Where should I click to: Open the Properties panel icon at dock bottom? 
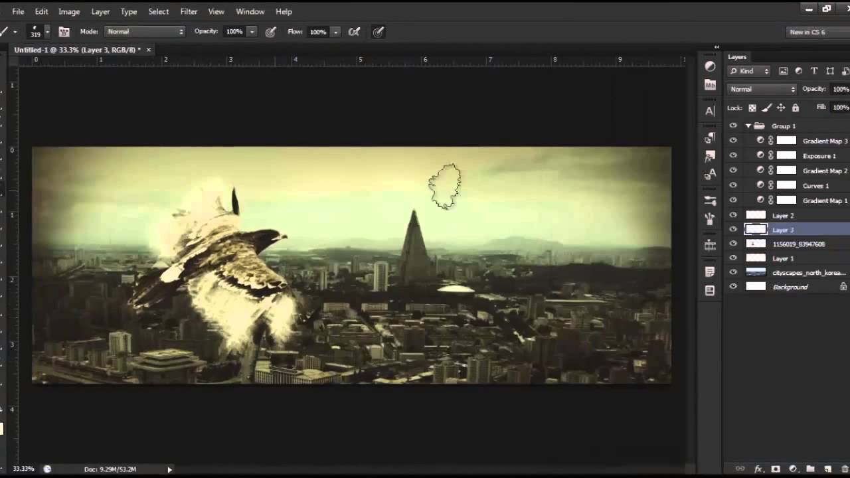point(710,290)
